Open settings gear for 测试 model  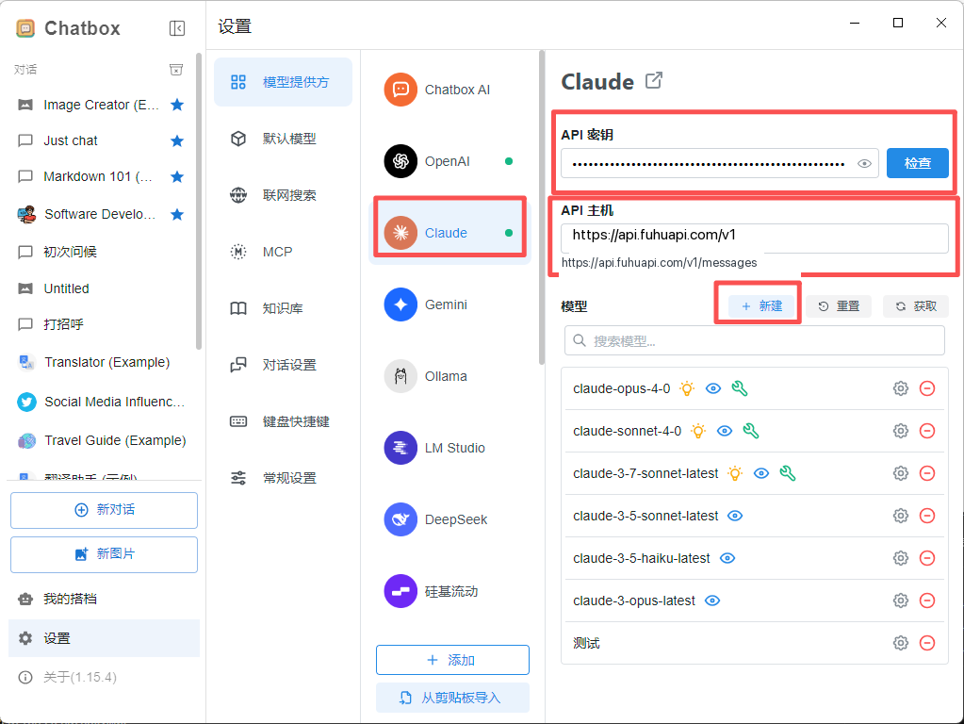(x=901, y=644)
